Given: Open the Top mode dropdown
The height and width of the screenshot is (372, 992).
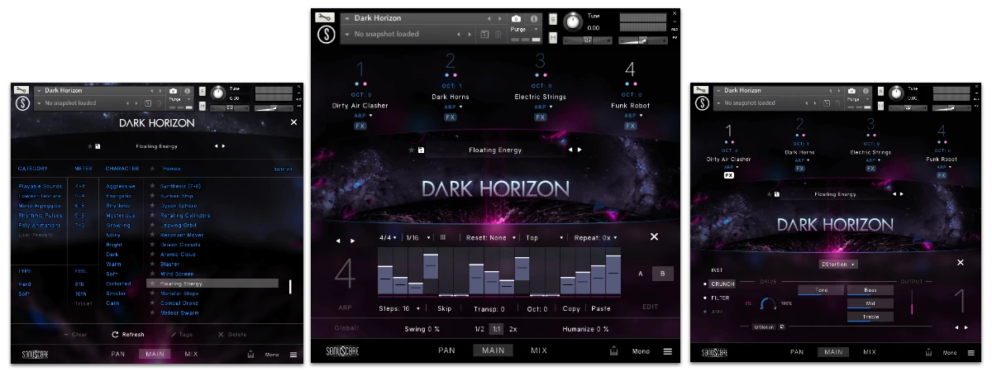Looking at the screenshot, I should [545, 237].
